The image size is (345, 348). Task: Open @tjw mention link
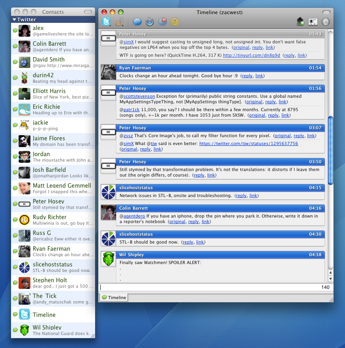coord(154,143)
